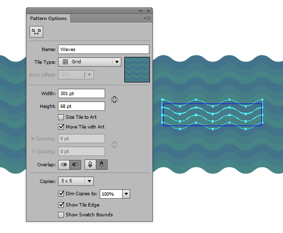The image size is (283, 233).
Task: Set overlap to Right in Front
Action: [75, 164]
